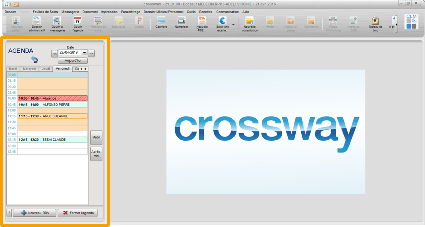Screen dimensions: 425x227
Task: Click the Aujourd'hui button
Action: (73, 61)
